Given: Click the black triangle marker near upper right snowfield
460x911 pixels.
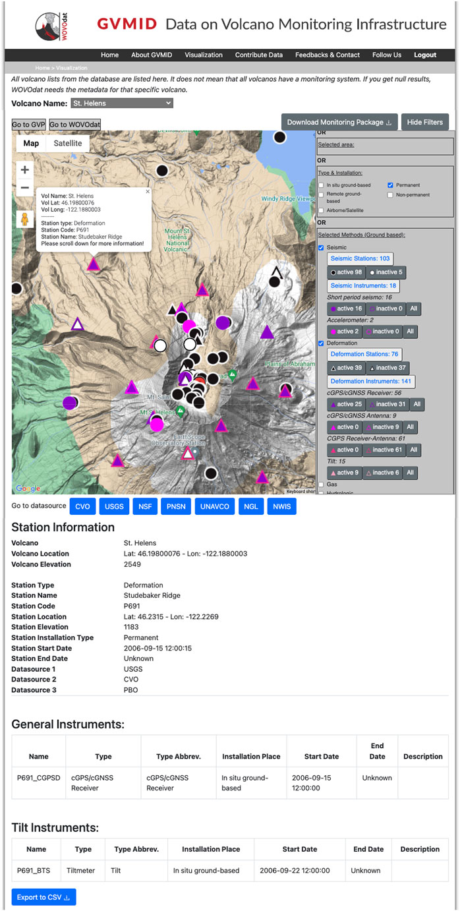Looking at the screenshot, I should click(x=277, y=270).
